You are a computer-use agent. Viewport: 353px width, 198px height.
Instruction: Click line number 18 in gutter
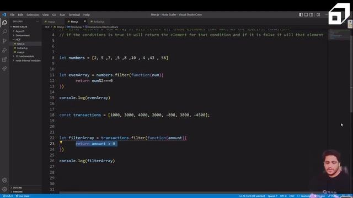(52, 115)
